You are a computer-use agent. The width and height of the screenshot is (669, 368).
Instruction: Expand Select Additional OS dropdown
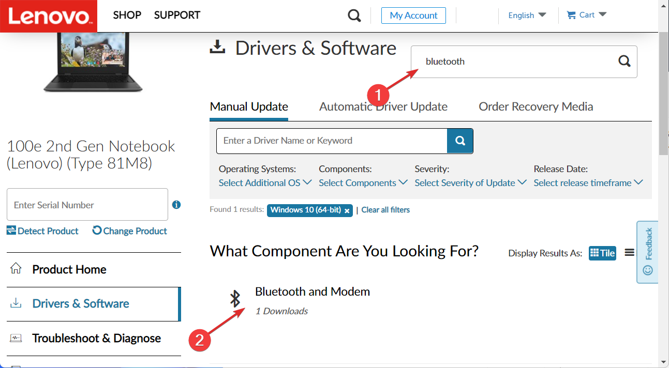(265, 183)
